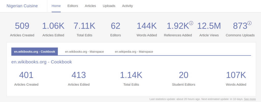Click the 62 Editors statistic
This screenshot has height=102, width=261.
pos(115,29)
